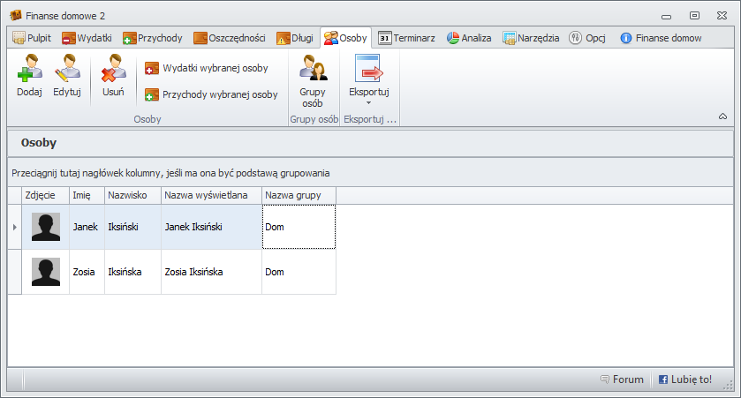Select Zosia Iksińska's photo thumbnail
Screen dimensions: 741x398
46,272
